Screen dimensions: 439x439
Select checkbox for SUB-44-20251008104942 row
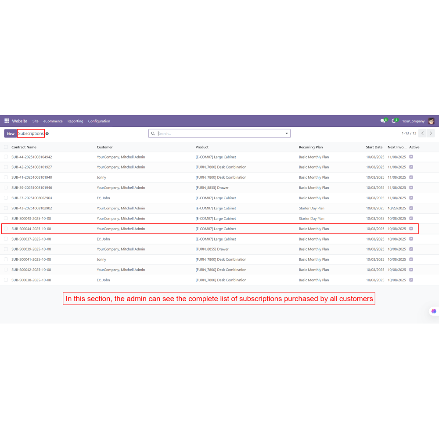(x=6, y=157)
